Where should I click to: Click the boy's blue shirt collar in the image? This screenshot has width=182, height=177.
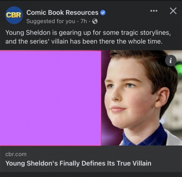tap(142, 136)
